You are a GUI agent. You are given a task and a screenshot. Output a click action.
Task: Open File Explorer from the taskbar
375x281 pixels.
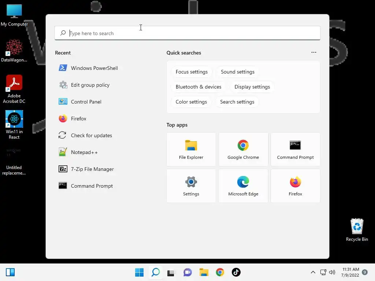(204, 272)
